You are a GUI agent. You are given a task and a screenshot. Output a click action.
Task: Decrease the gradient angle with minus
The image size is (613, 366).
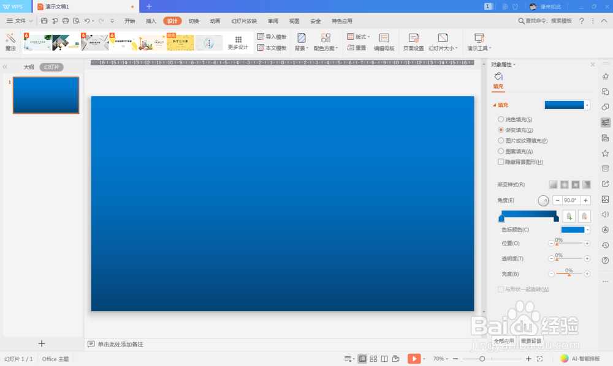tap(557, 200)
